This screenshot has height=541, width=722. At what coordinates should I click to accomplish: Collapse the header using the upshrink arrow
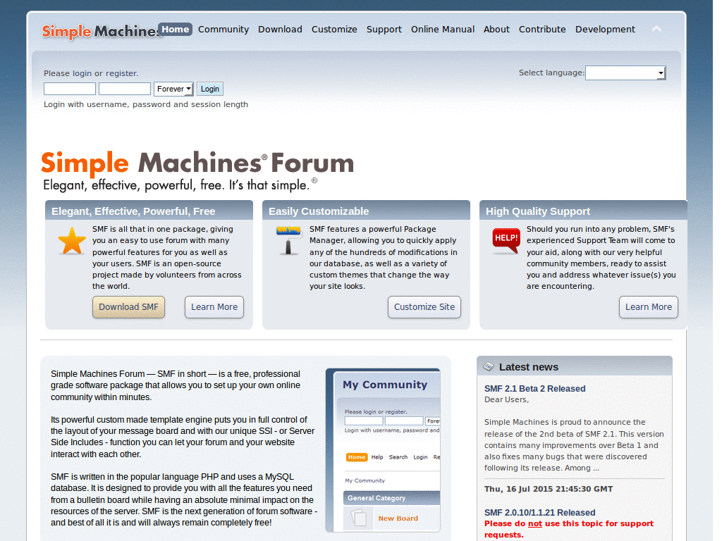(656, 29)
